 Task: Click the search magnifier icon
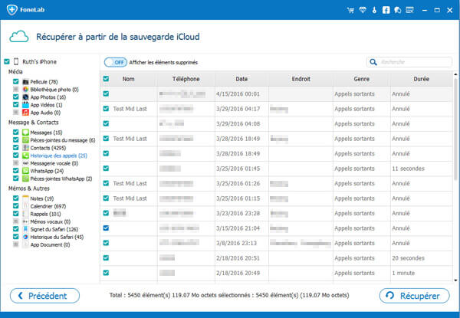coord(373,62)
